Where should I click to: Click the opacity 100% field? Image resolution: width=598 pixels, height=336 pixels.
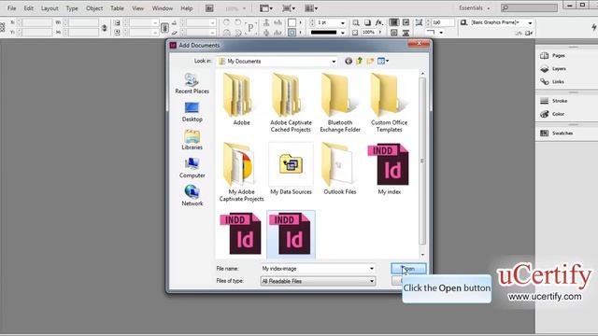click(368, 33)
